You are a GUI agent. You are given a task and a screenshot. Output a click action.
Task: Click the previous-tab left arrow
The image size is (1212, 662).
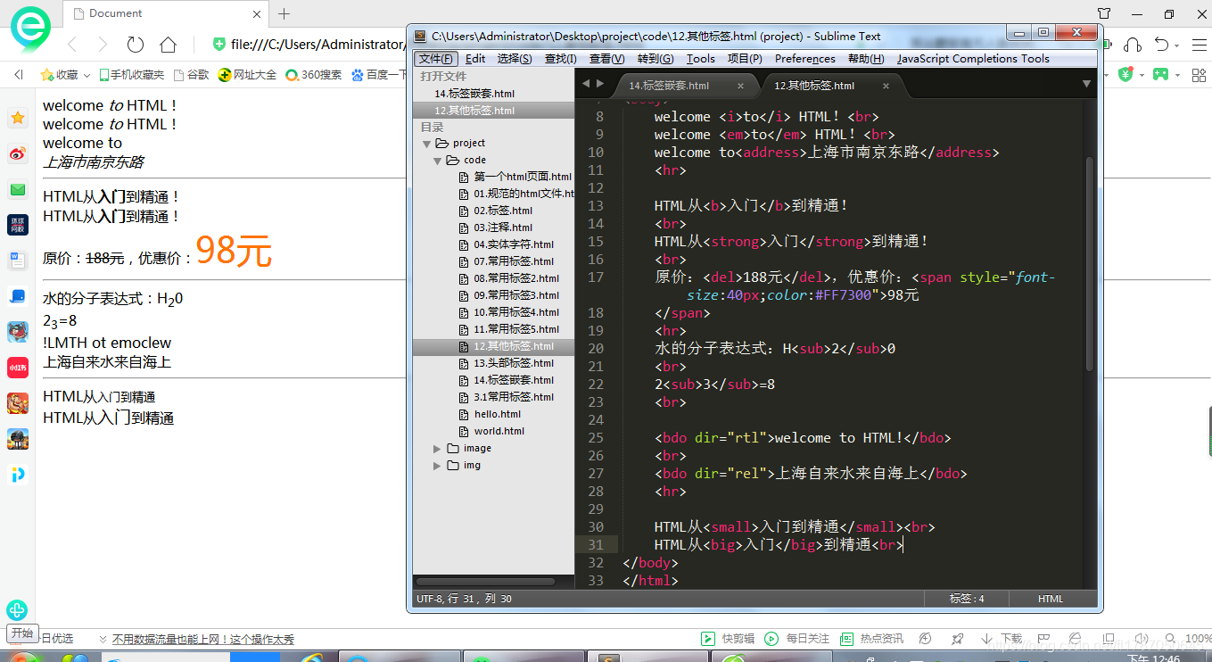(585, 84)
